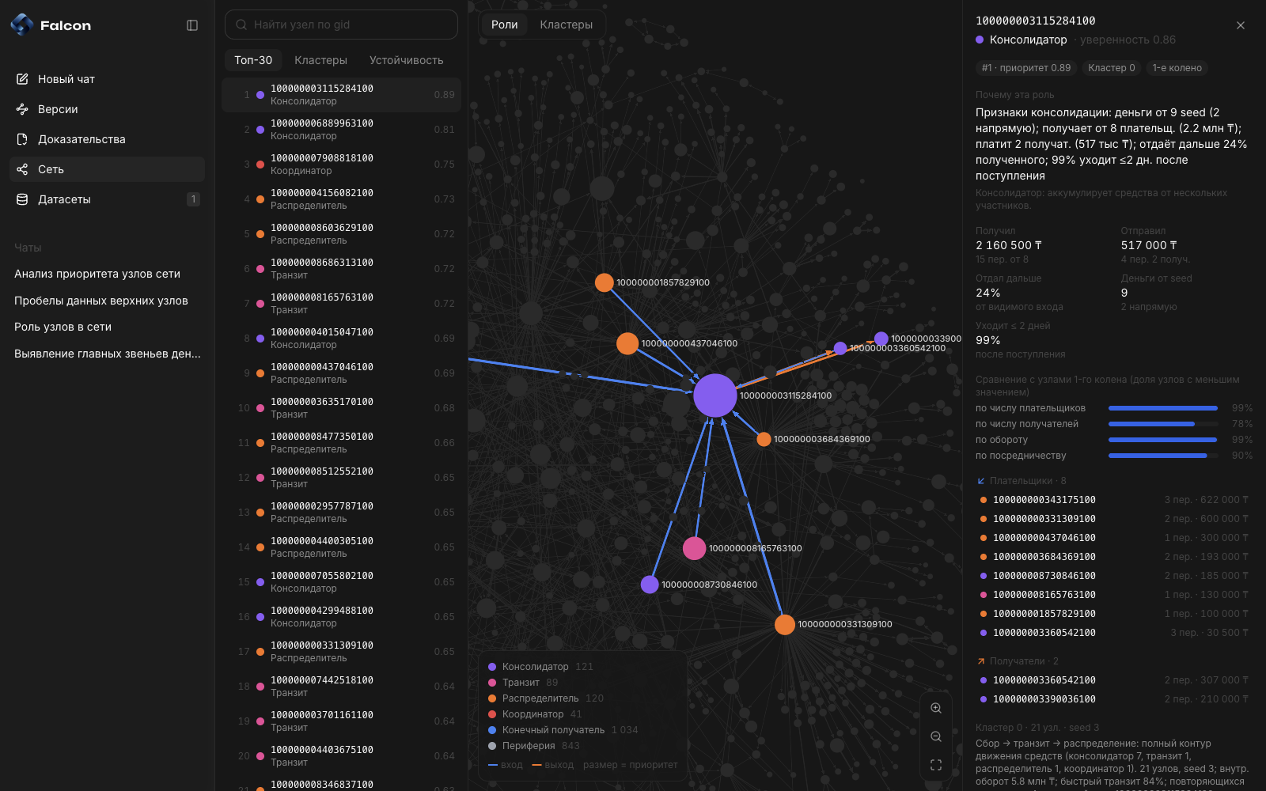This screenshot has height=791, width=1266.
Task: Click the Новый чат pencil icon
Action: pos(22,79)
